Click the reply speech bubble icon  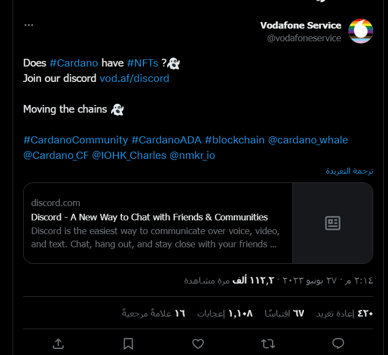338,343
